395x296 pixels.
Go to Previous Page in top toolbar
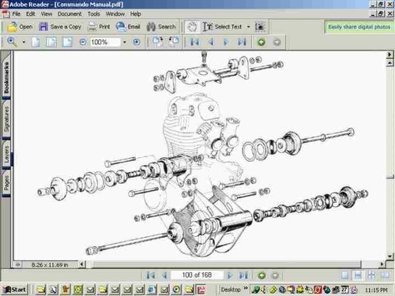(211, 42)
